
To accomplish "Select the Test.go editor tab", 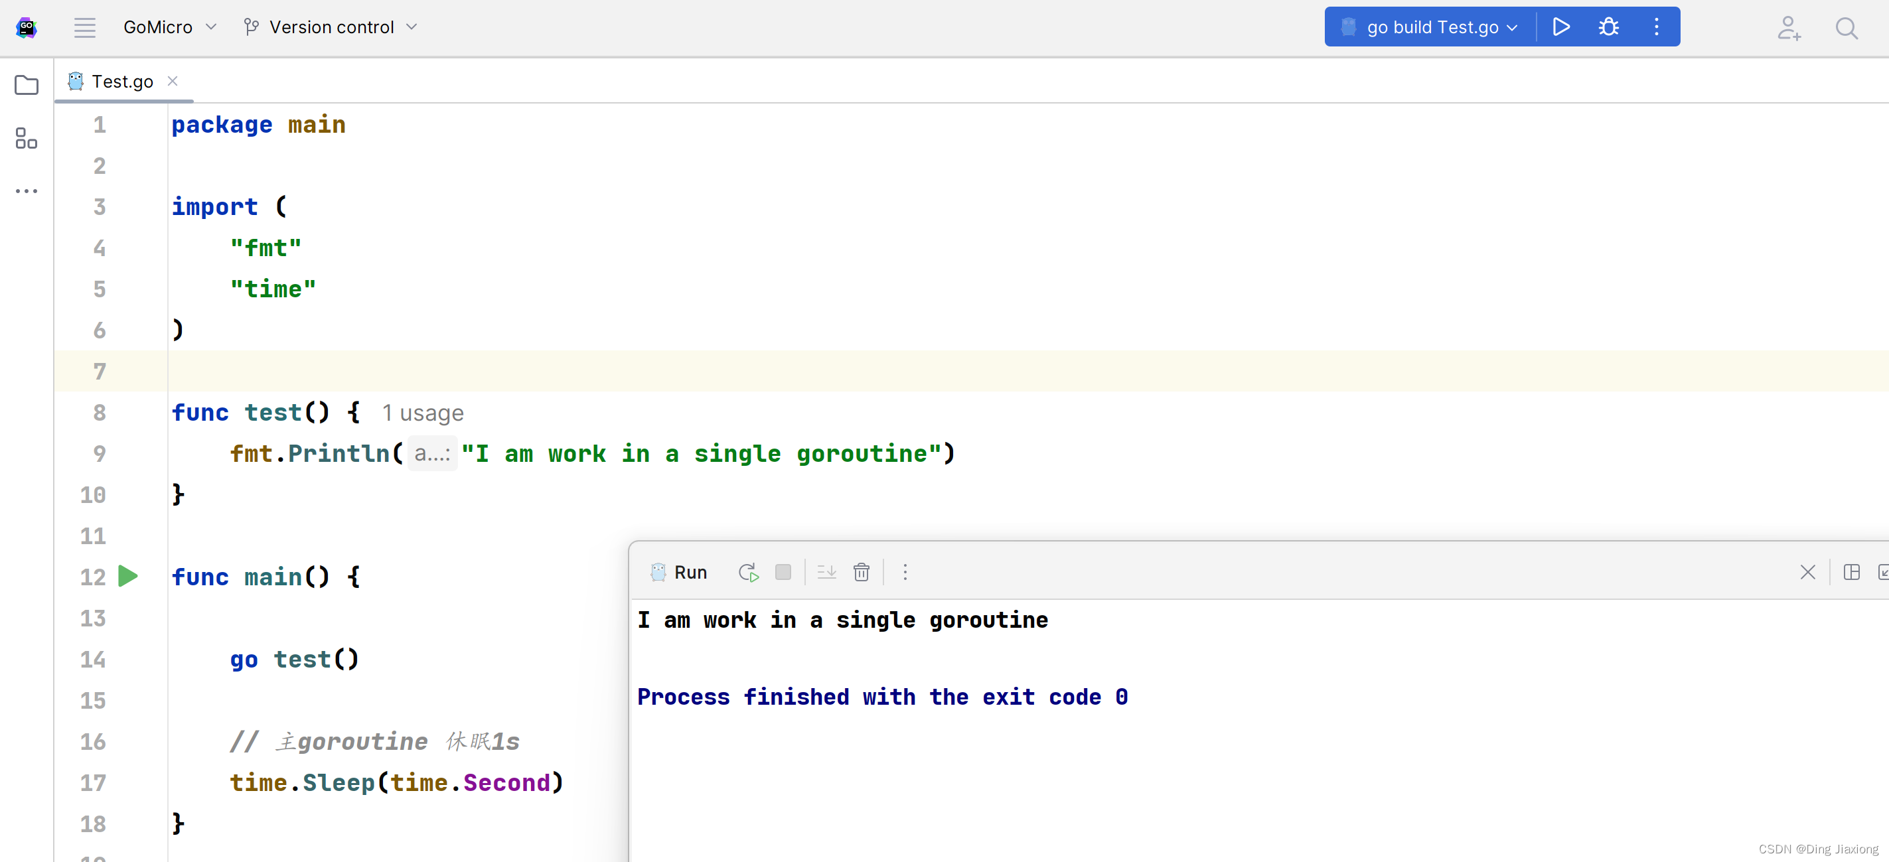I will click(121, 82).
